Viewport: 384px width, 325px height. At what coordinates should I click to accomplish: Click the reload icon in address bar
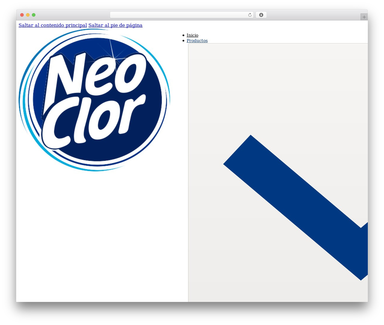pos(250,15)
